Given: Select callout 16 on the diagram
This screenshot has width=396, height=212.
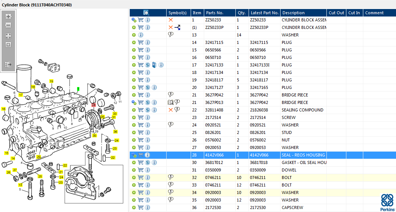Looking at the screenshot, I should [x=3, y=109].
